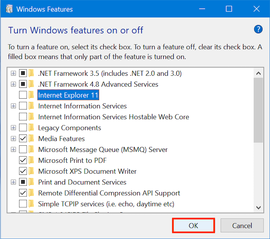The width and height of the screenshot is (270, 239).
Task: Select the Internet Explorer 11 row
Action: click(68, 95)
